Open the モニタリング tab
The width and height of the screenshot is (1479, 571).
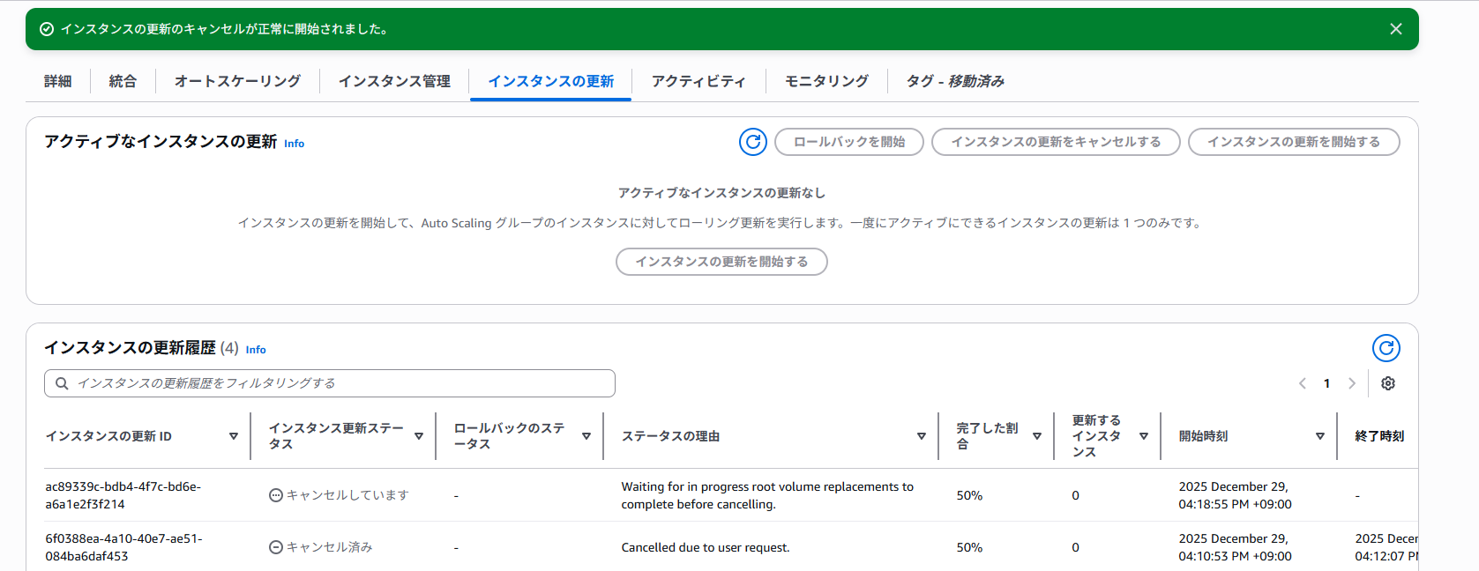(826, 81)
